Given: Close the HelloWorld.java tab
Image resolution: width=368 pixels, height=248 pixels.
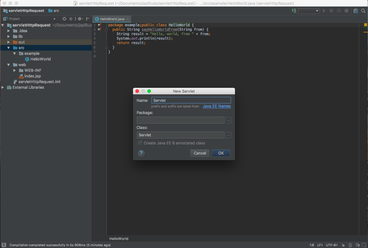Looking at the screenshot, I should [127, 19].
